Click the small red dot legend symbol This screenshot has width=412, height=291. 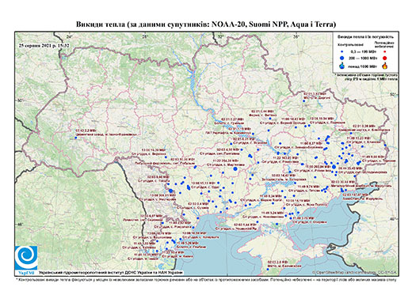point(385,51)
